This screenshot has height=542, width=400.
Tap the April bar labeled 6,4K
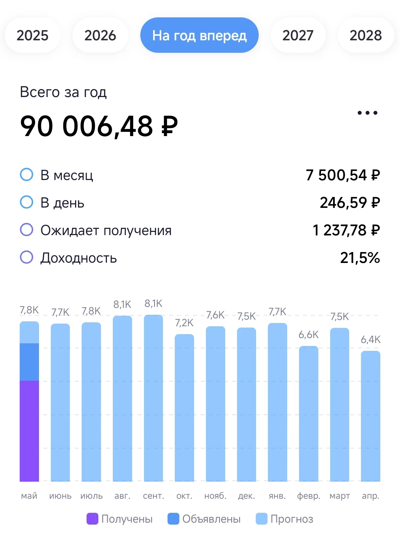click(x=370, y=416)
